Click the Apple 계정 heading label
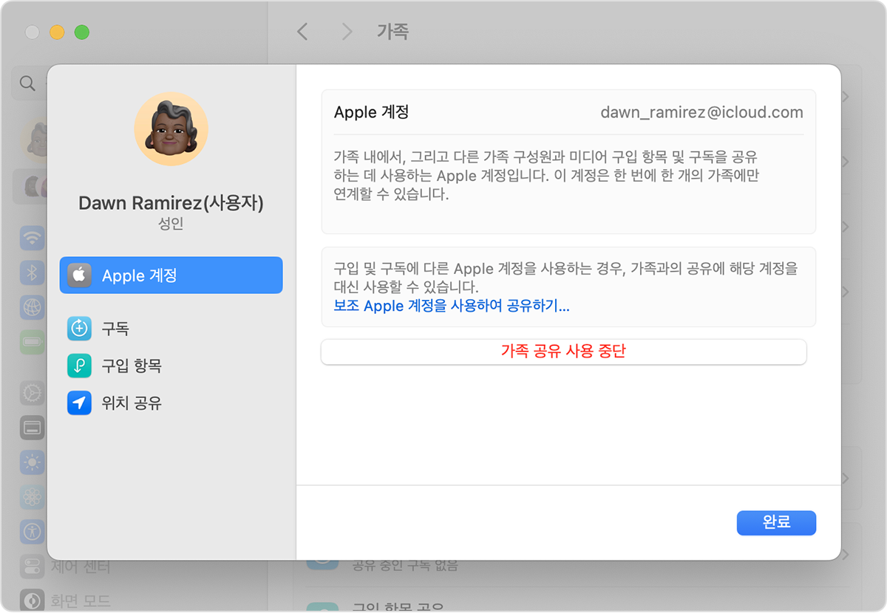Viewport: 887px width, 613px height. coord(372,112)
